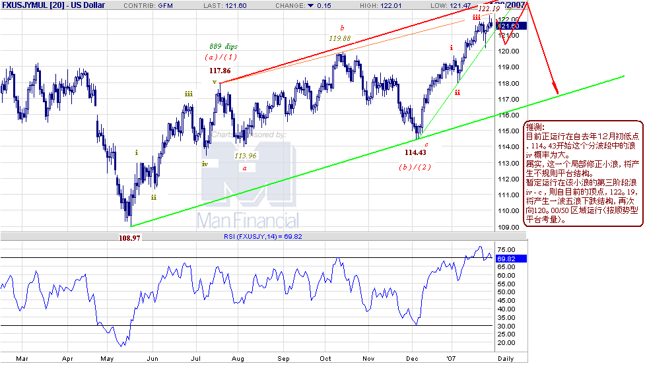Select the red (b)/(2) wave label
This screenshot has height=376, width=645.
coord(415,168)
